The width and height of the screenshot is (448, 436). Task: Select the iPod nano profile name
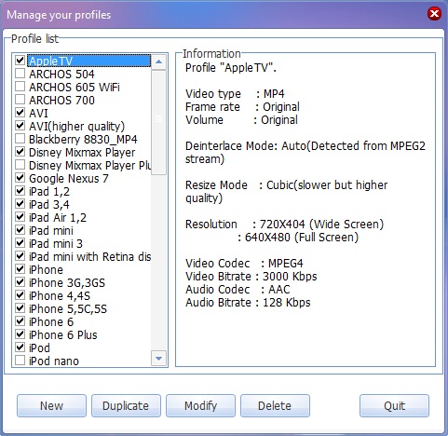(54, 361)
